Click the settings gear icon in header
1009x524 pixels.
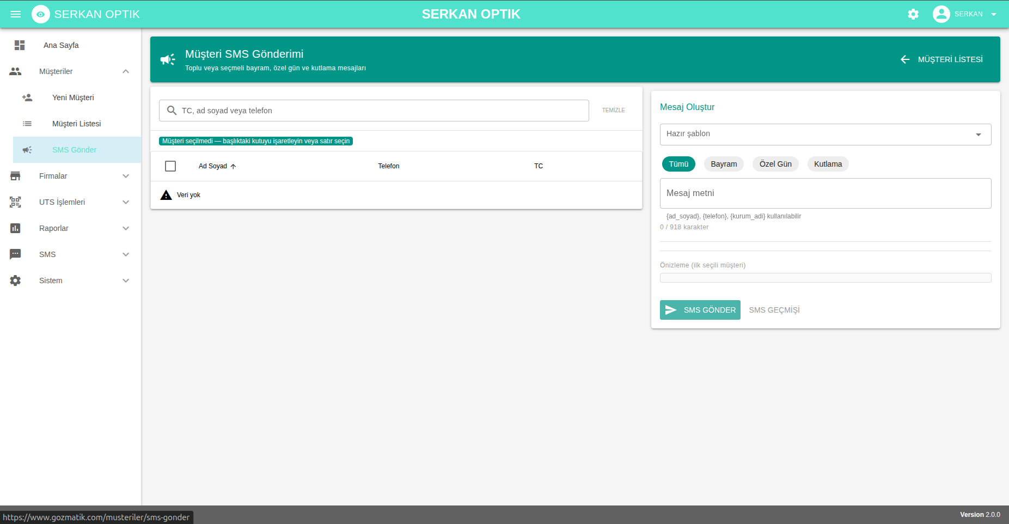pyautogui.click(x=913, y=14)
